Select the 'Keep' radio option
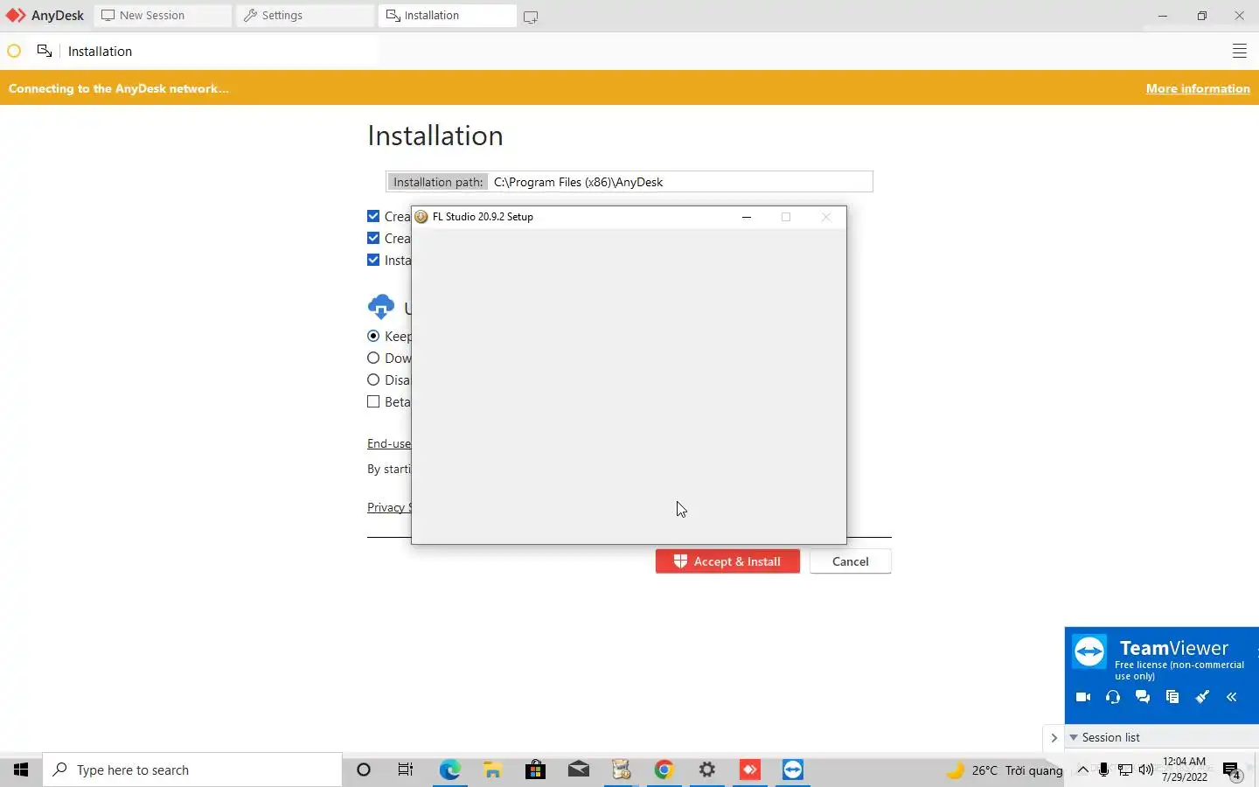Screen dimensions: 1259x787 coord(373,336)
